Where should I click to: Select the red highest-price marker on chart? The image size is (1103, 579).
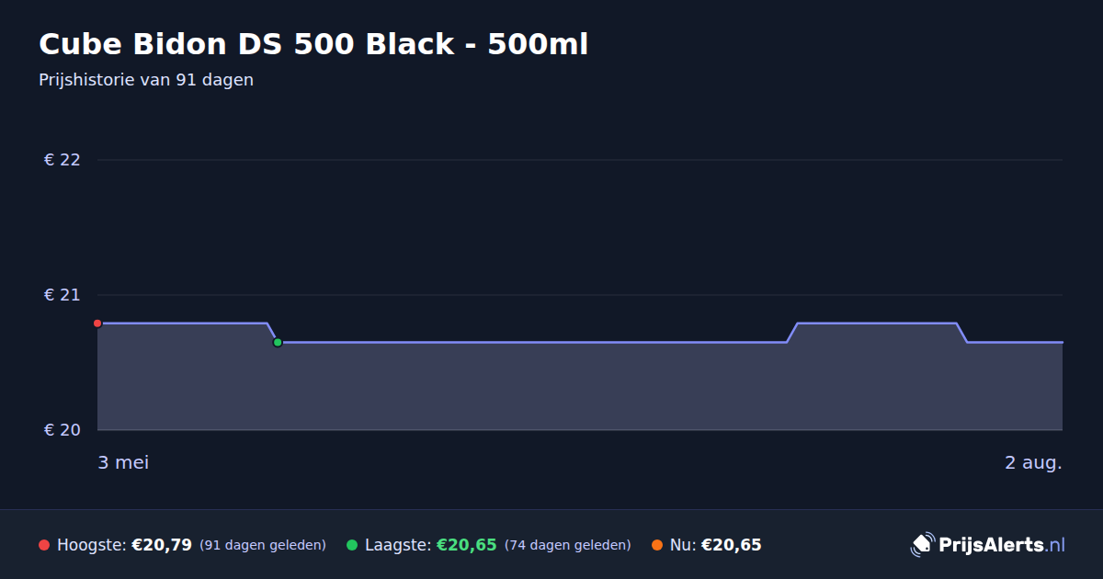[x=97, y=324]
